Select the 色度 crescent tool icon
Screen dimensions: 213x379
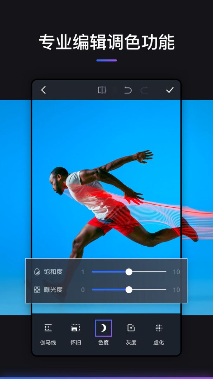pos(104,328)
